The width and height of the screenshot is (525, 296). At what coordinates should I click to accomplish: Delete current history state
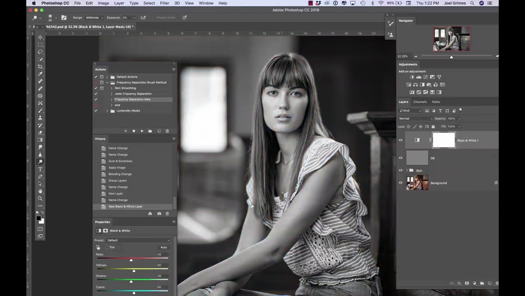pos(167,214)
